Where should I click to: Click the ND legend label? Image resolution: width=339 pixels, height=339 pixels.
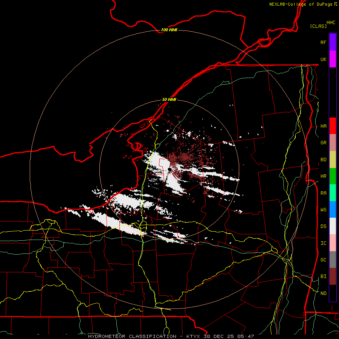tap(323, 293)
